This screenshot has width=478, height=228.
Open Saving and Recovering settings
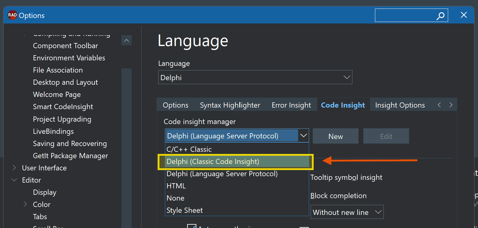tap(70, 144)
